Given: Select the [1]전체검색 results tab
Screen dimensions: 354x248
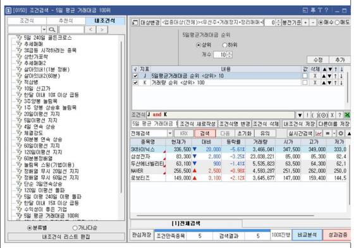Looking at the screenshot, I should pos(186,223).
